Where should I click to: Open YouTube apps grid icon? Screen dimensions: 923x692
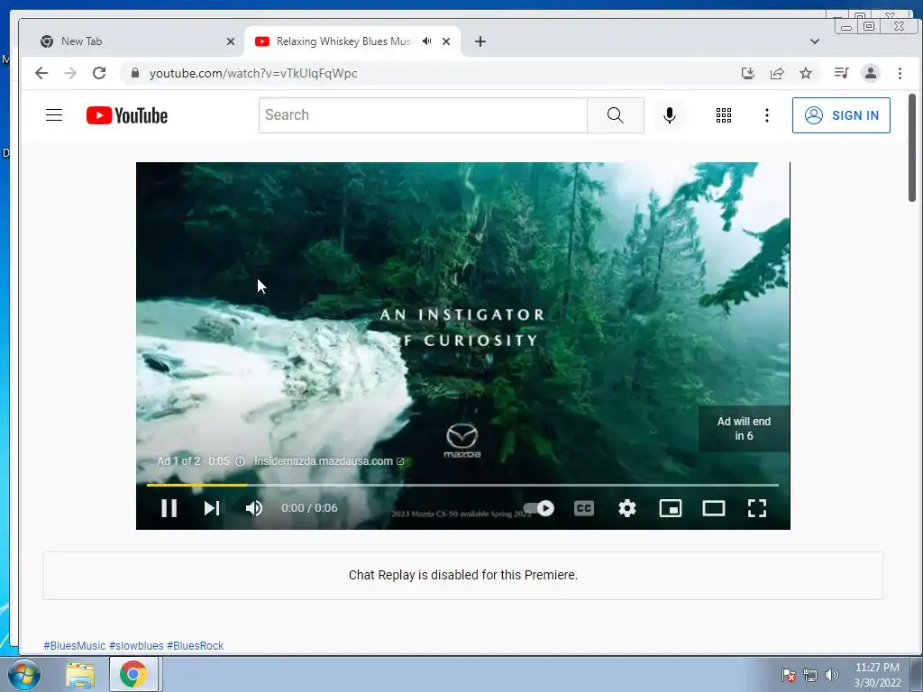tap(724, 115)
